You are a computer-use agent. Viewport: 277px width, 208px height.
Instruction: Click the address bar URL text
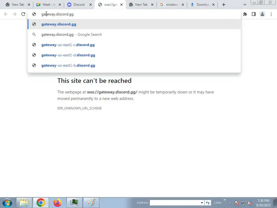coord(57,14)
